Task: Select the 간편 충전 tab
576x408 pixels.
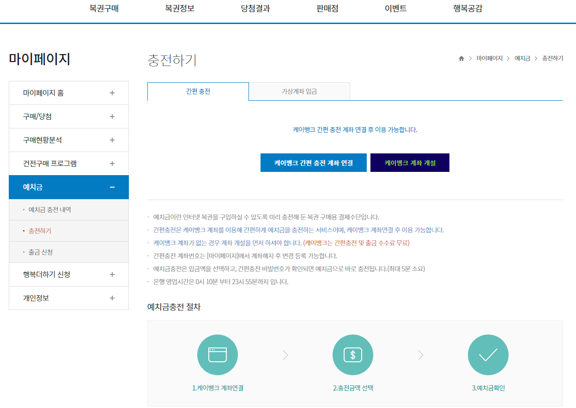Action: click(x=198, y=91)
